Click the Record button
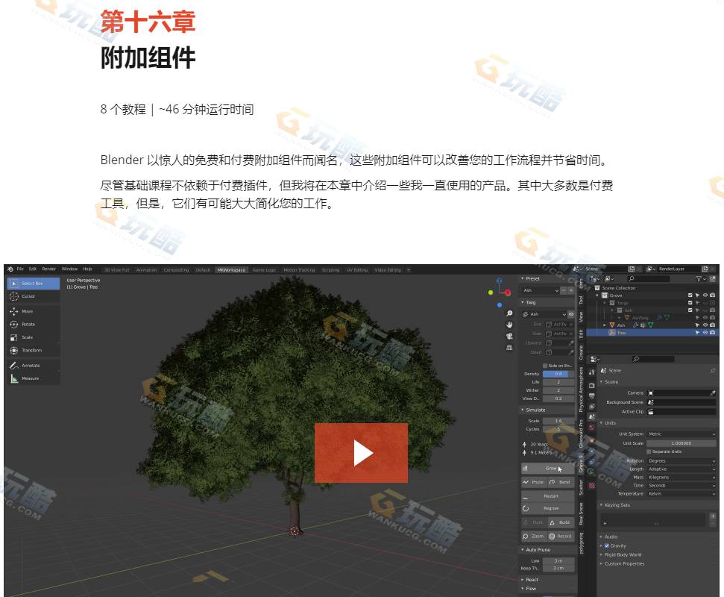Image resolution: width=724 pixels, height=597 pixels. tap(561, 537)
